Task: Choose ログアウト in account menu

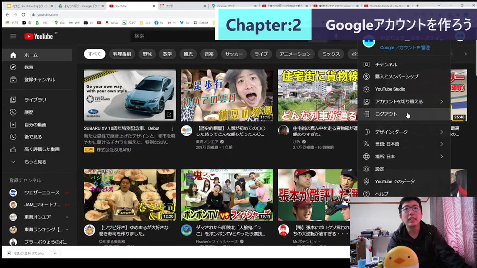Action: pos(403,114)
